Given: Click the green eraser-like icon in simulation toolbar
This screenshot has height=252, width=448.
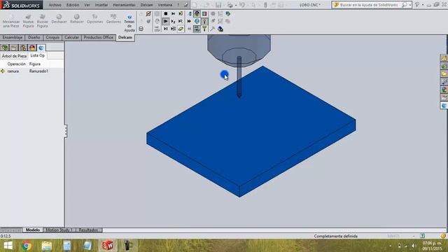Looking at the screenshot, I should pyautogui.click(x=181, y=29).
